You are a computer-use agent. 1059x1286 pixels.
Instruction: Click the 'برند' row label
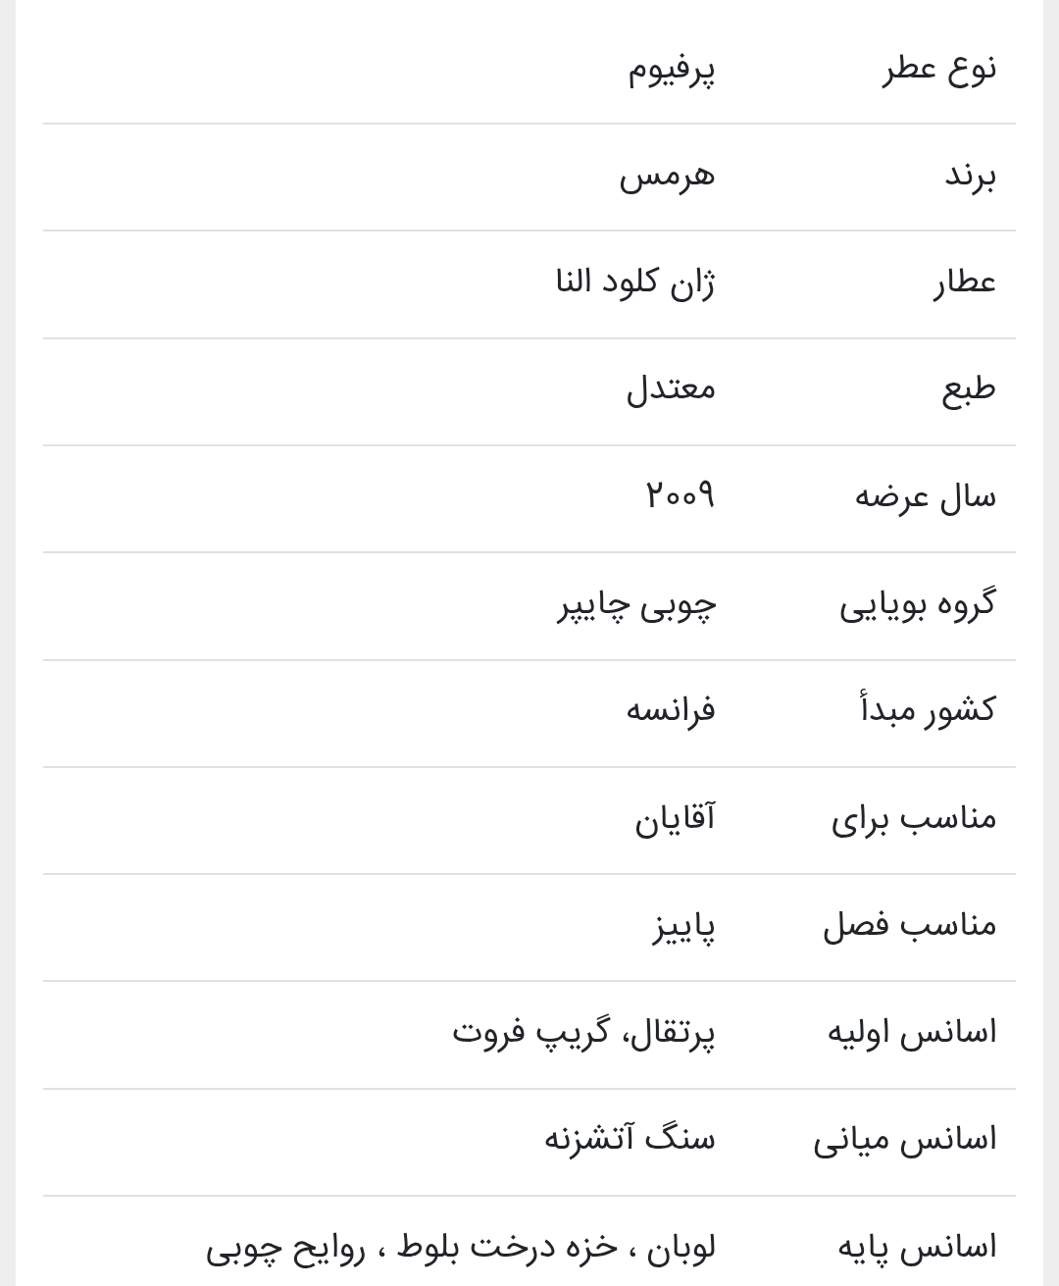point(970,177)
